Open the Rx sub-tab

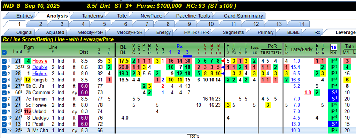point(317,32)
